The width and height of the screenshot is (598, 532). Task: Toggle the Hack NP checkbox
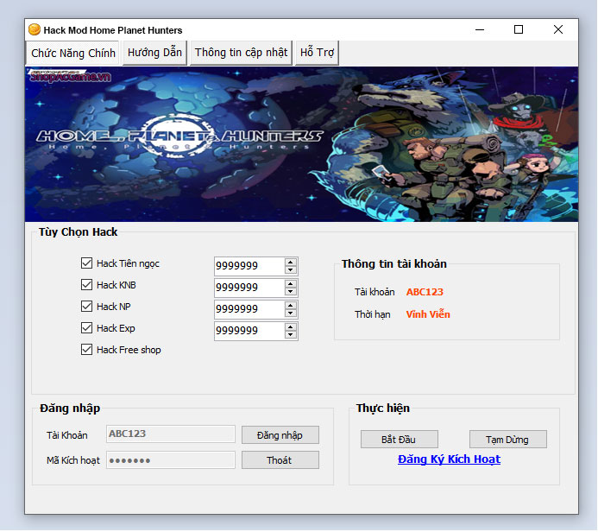tap(86, 307)
